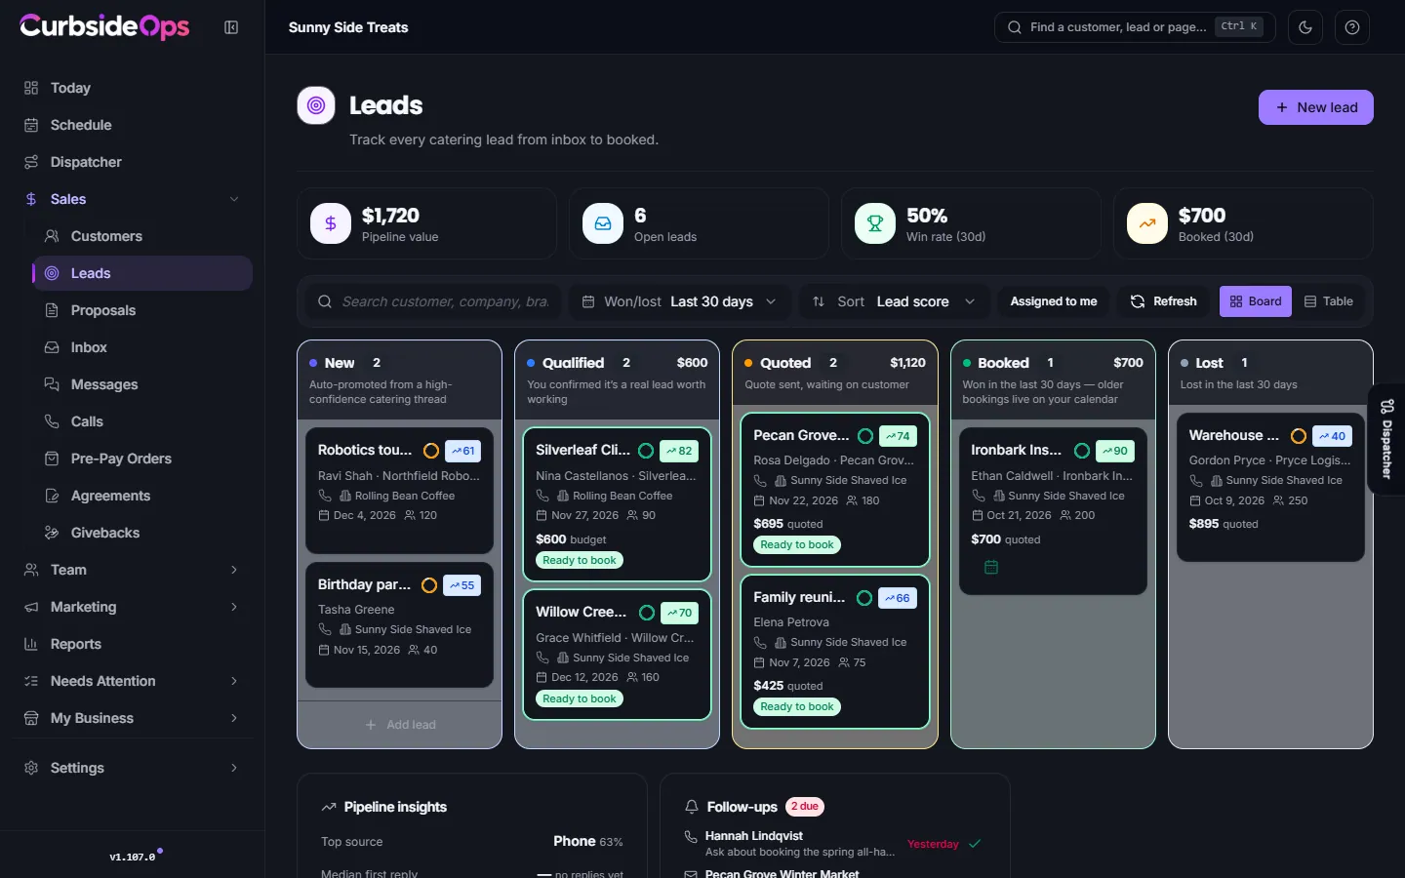Click Add lead in the New column
This screenshot has height=878, width=1405.
[400, 725]
